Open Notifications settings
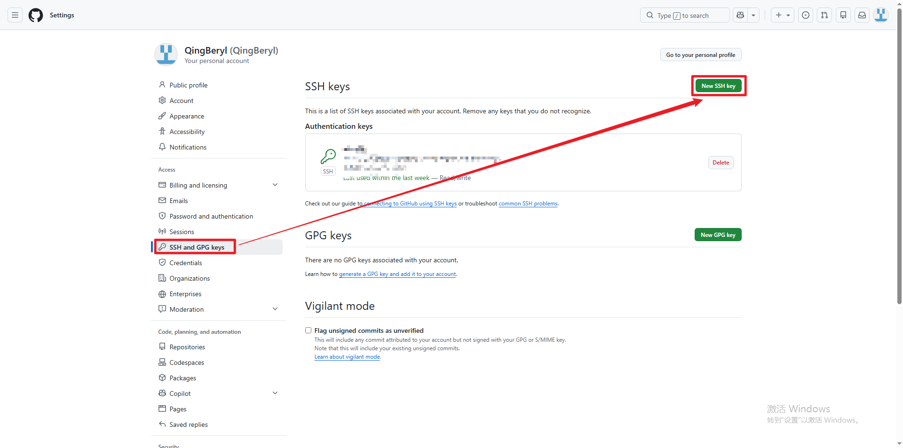 [188, 147]
